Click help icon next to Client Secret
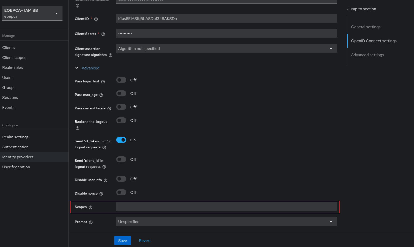The image size is (414, 247). [103, 34]
